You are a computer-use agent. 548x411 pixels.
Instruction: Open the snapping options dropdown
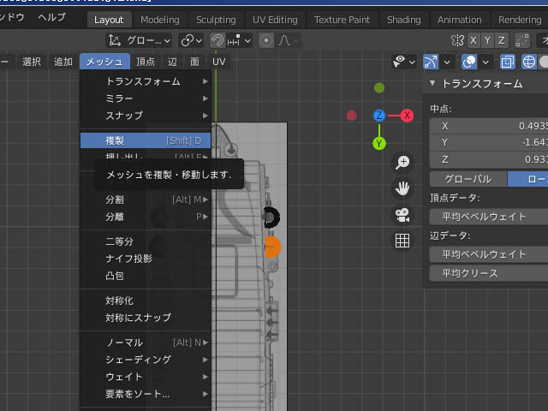240,41
